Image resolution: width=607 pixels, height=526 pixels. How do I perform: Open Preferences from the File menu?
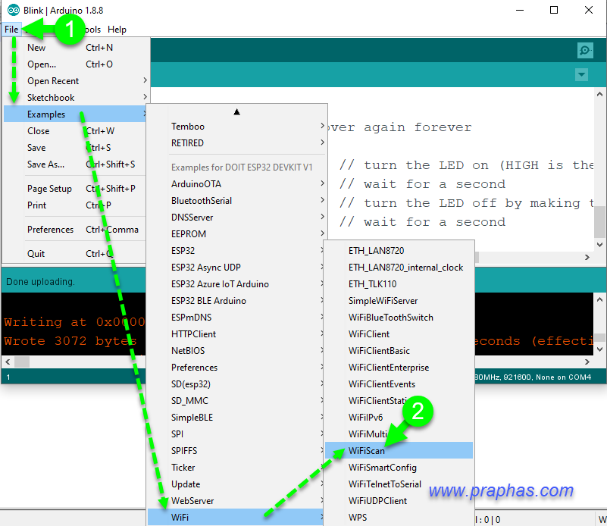75,230
